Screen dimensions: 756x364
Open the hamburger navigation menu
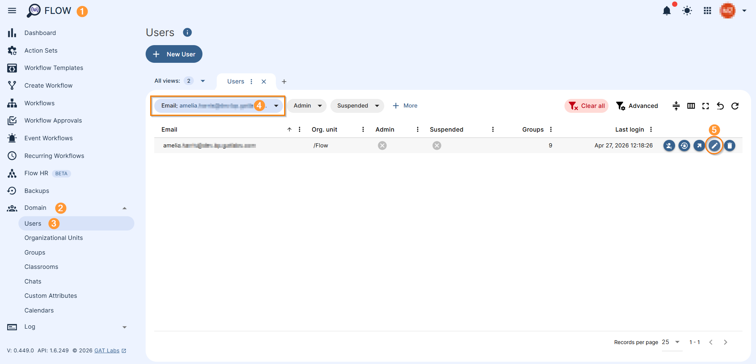point(12,11)
